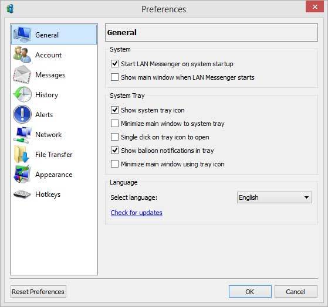Image resolution: width=328 pixels, height=307 pixels.
Task: Uncheck Show system tray icon
Action: pos(114,110)
